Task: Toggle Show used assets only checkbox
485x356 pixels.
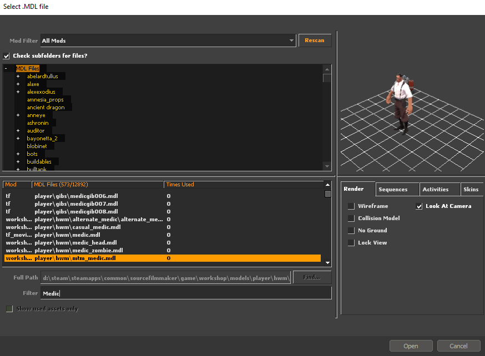Action: pyautogui.click(x=9, y=309)
